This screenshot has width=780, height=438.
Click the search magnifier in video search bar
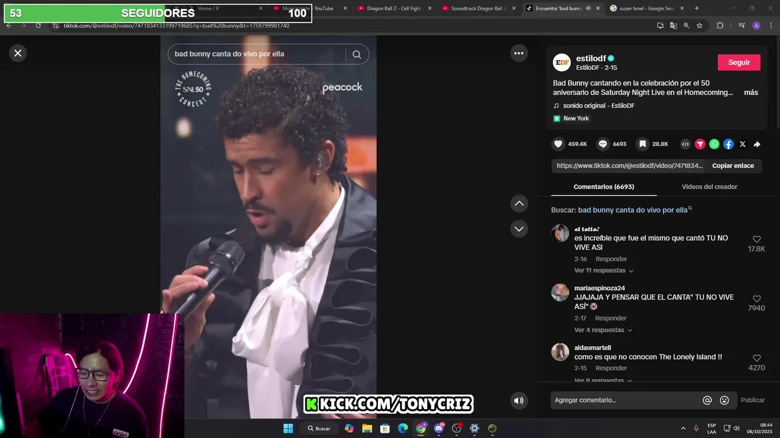tap(357, 54)
